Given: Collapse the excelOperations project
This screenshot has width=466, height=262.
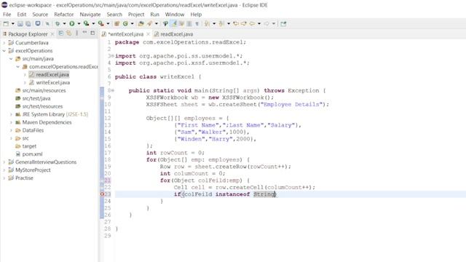Looking at the screenshot, I should [x=4, y=51].
